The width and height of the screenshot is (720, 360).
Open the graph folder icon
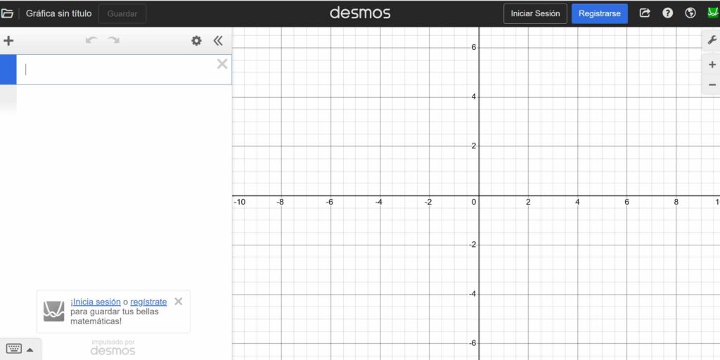point(7,14)
